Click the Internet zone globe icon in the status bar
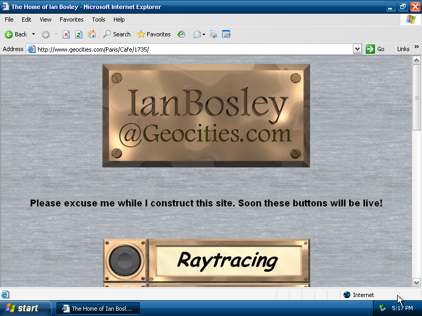This screenshot has height=316, width=422. click(x=347, y=295)
